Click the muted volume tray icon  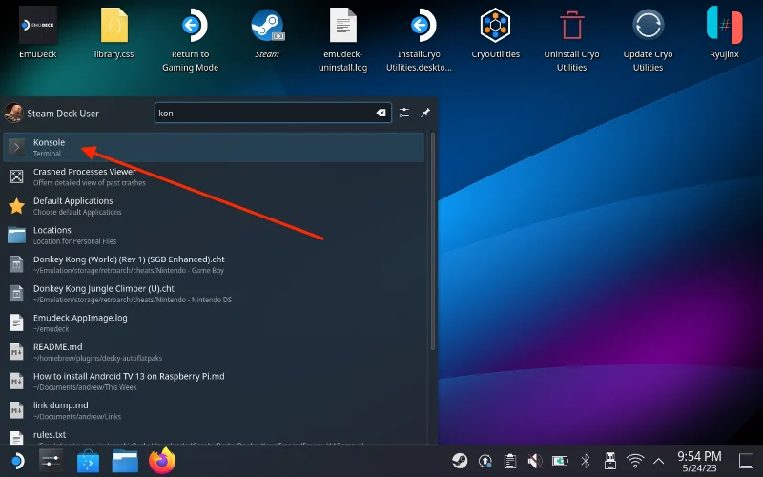point(535,461)
